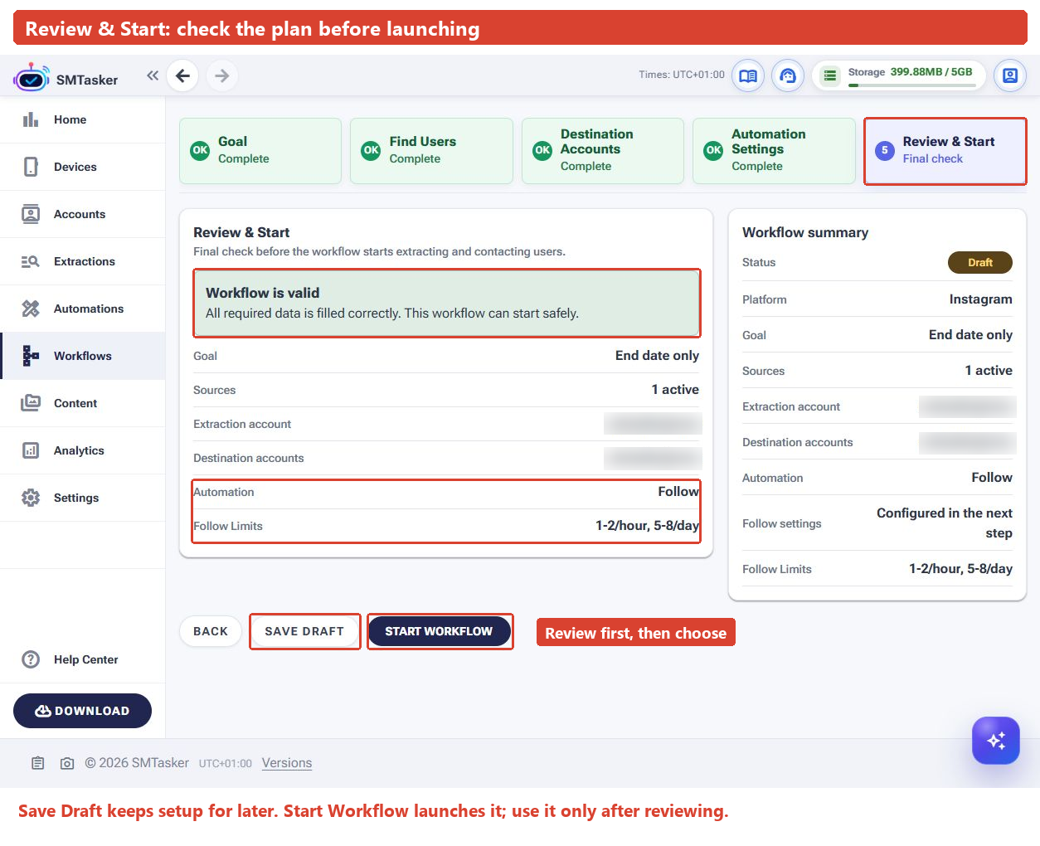Open Automations in the sidebar
Image resolution: width=1040 pixels, height=846 pixels.
[x=83, y=309]
